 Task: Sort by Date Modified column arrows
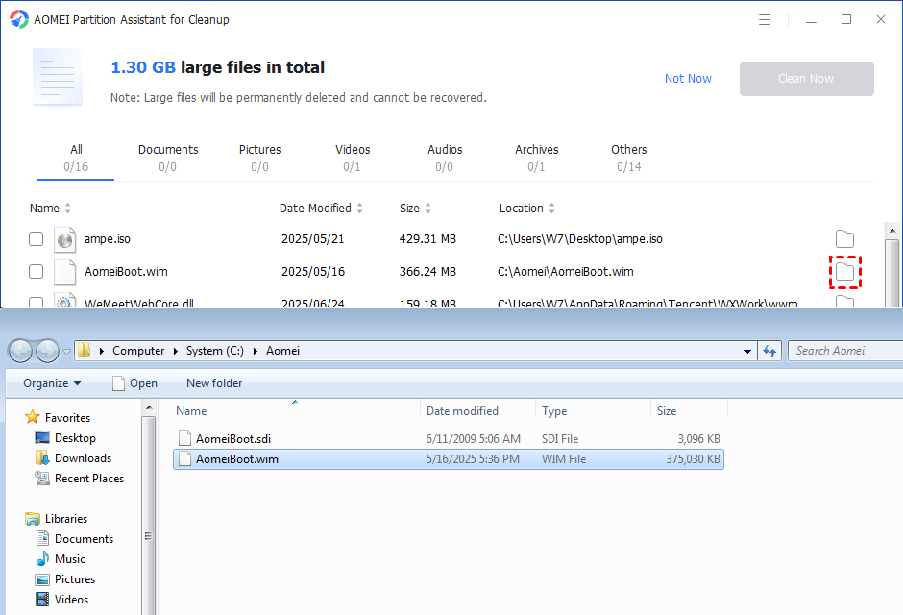click(359, 209)
